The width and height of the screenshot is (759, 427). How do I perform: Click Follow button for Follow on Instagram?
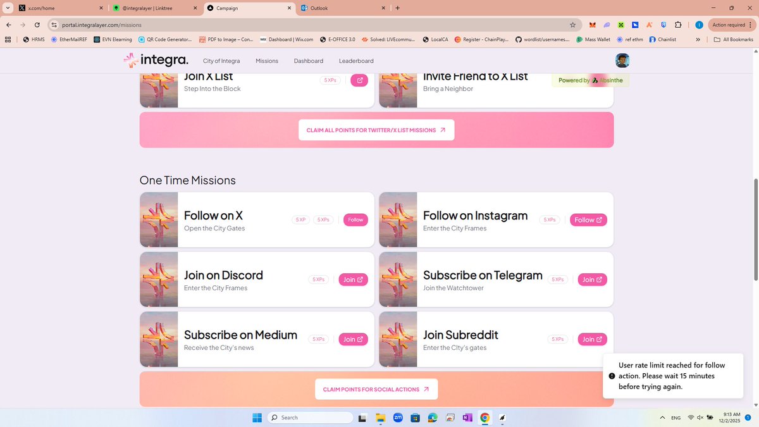[588, 220]
